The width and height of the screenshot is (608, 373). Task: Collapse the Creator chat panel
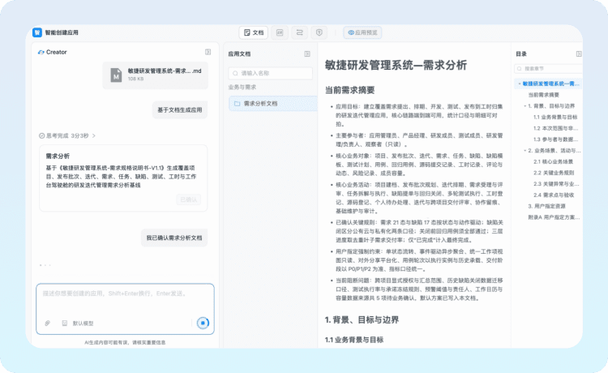(208, 52)
